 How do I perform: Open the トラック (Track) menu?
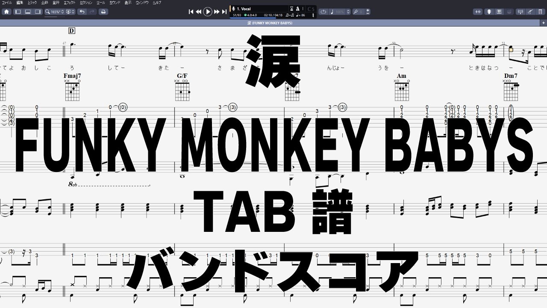(32, 3)
